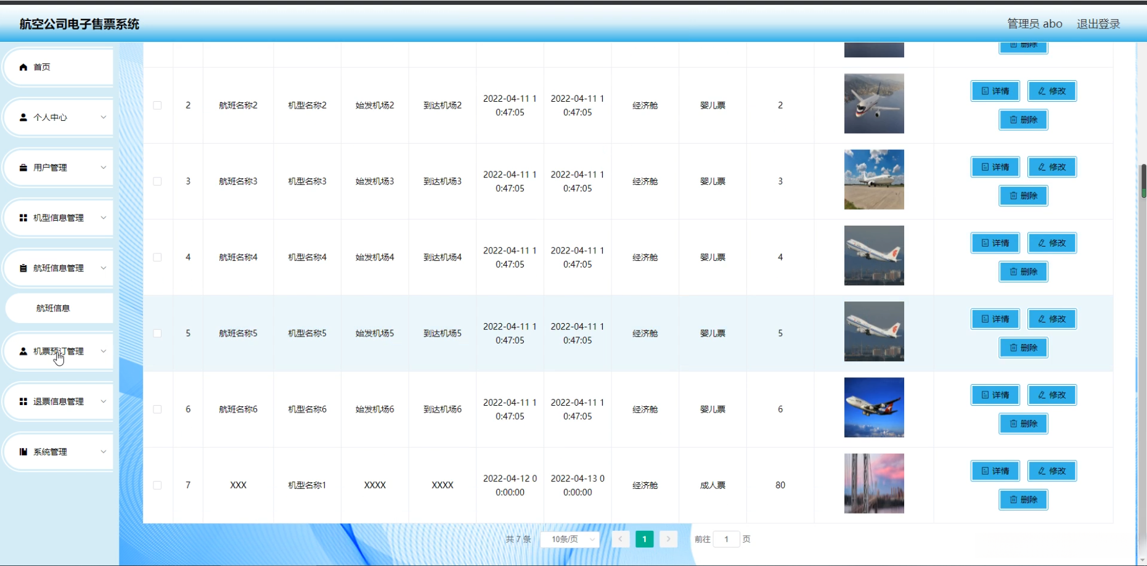This screenshot has height=566, width=1147.
Task: Click the 成人票 cell in the last row
Action: tap(712, 485)
